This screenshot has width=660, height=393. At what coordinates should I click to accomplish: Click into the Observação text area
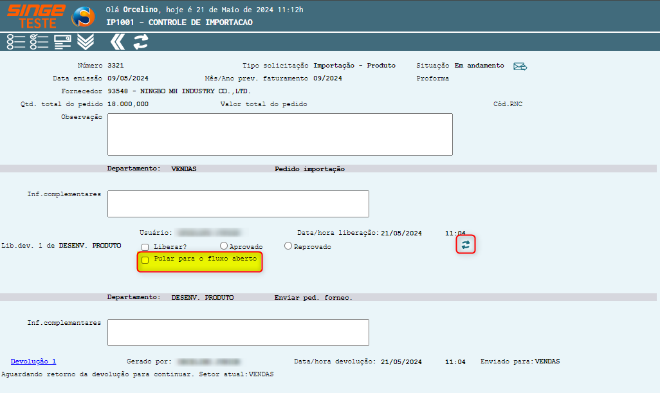coord(280,134)
